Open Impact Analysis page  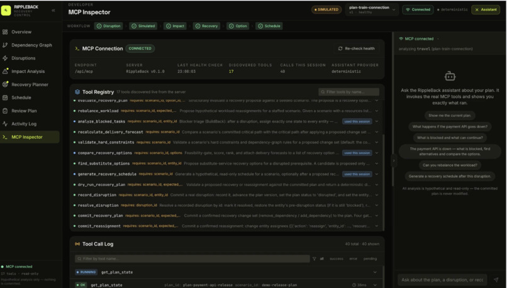coord(28,72)
